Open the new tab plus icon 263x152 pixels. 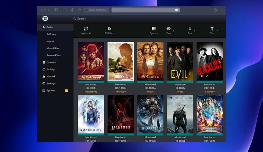pyautogui.click(x=222, y=10)
